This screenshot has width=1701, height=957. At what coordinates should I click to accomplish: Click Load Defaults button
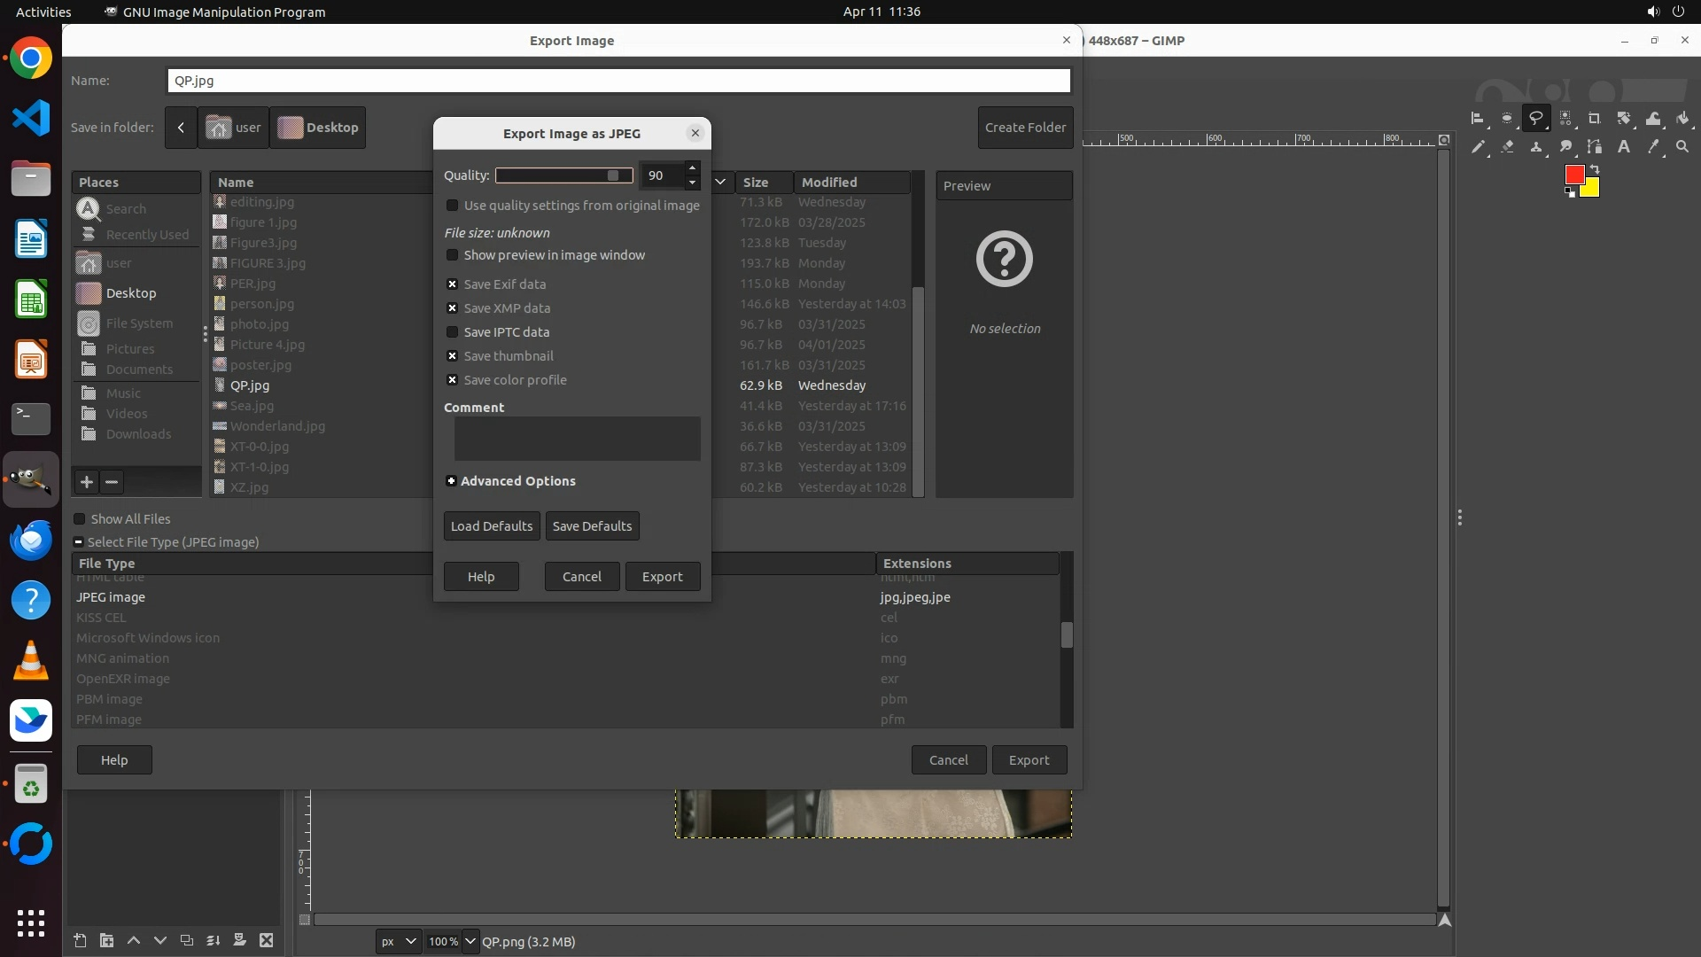pyautogui.click(x=491, y=526)
